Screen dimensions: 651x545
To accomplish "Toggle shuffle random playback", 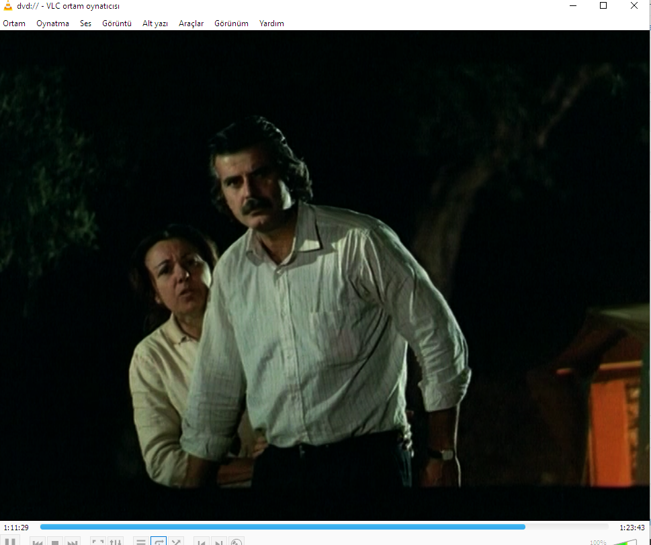I will click(x=176, y=542).
